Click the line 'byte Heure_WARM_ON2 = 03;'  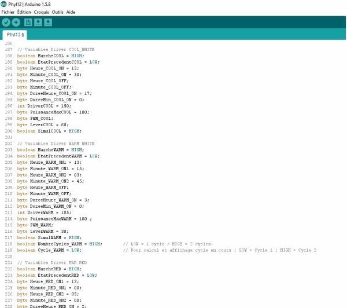coord(49,175)
